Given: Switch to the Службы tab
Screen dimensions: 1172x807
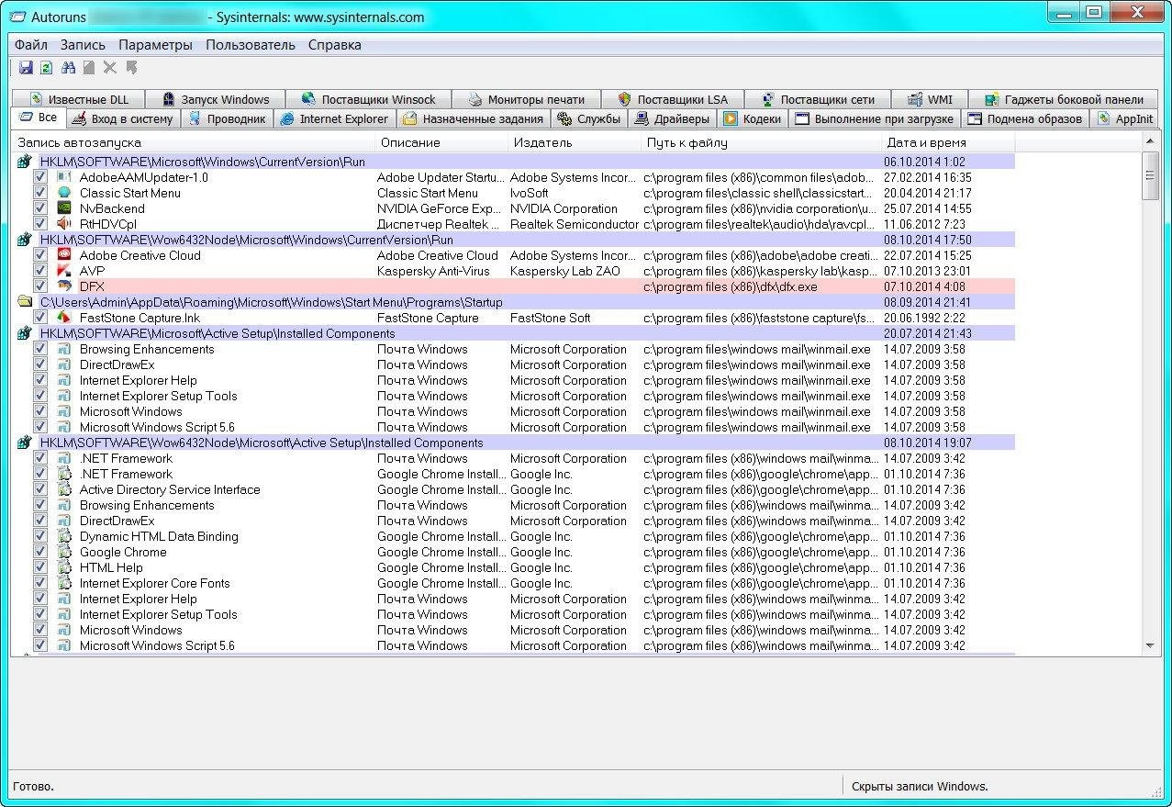Looking at the screenshot, I should (x=589, y=118).
